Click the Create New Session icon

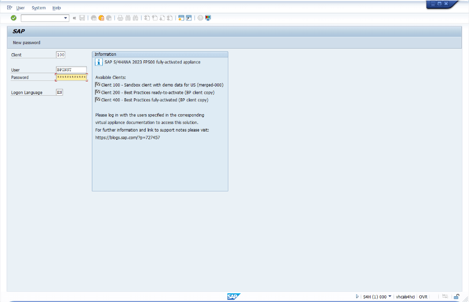click(x=181, y=18)
